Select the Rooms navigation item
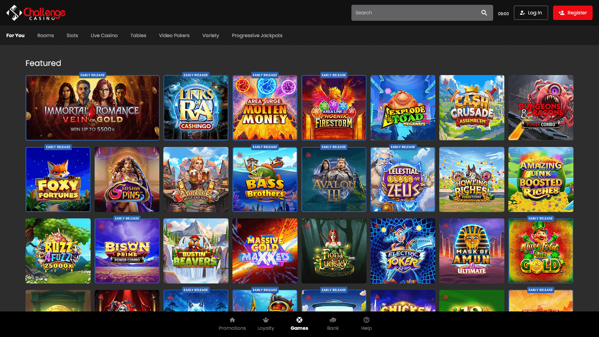Viewport: 599px width, 337px height. tap(45, 35)
